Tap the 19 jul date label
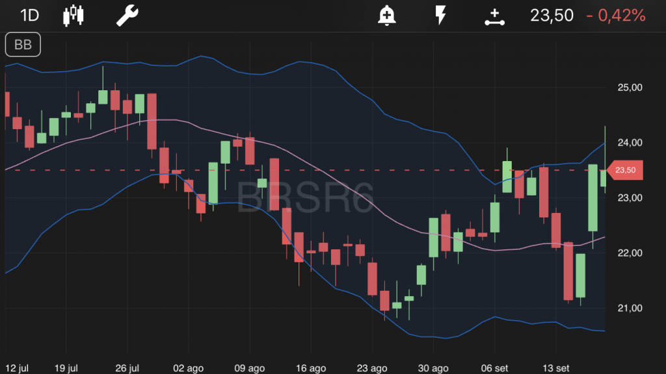666x374 pixels. (x=66, y=368)
